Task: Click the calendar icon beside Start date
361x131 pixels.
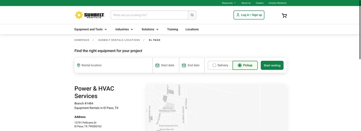Action: click(157, 65)
